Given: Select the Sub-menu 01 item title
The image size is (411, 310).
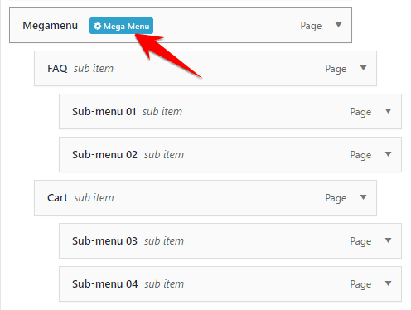Looking at the screenshot, I should pyautogui.click(x=104, y=112).
